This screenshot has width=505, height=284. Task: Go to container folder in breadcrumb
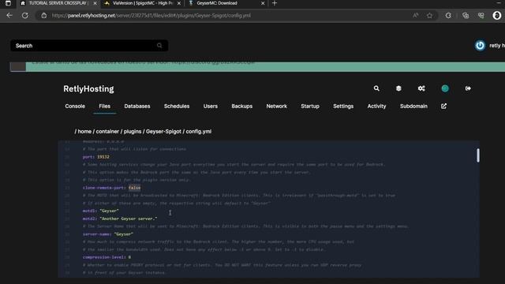[107, 132]
